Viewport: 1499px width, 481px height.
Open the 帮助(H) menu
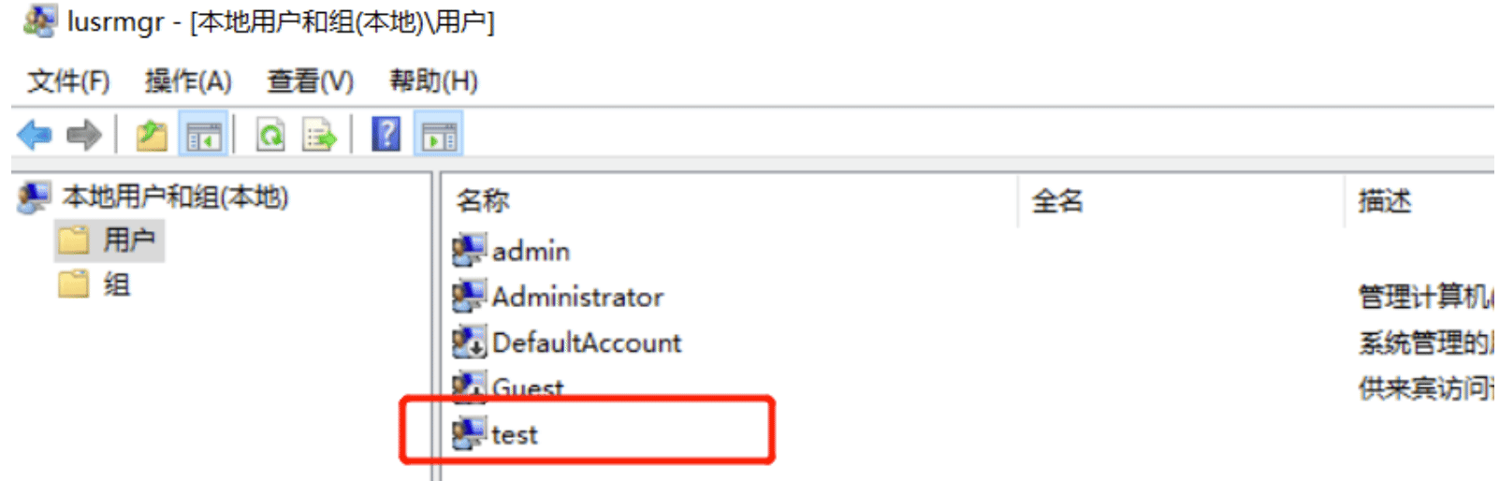coord(433,81)
